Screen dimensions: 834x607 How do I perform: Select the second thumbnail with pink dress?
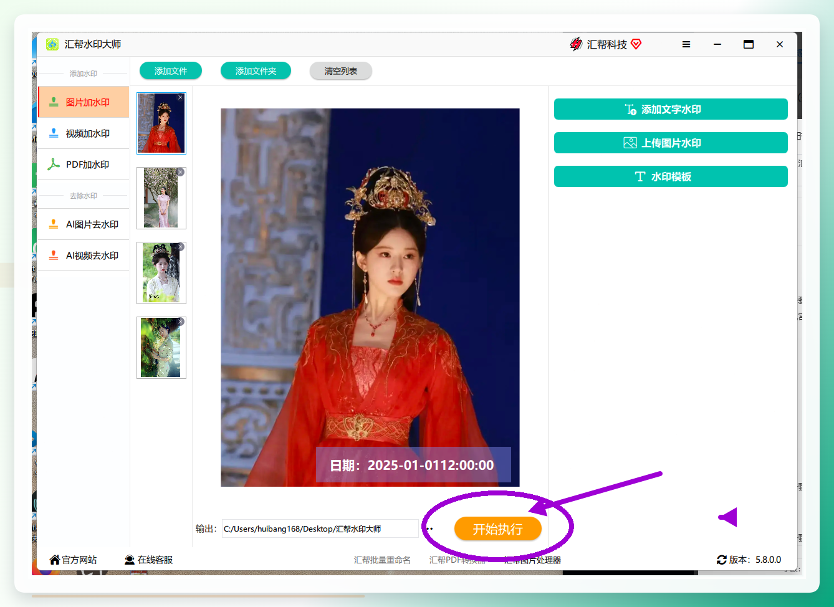161,198
